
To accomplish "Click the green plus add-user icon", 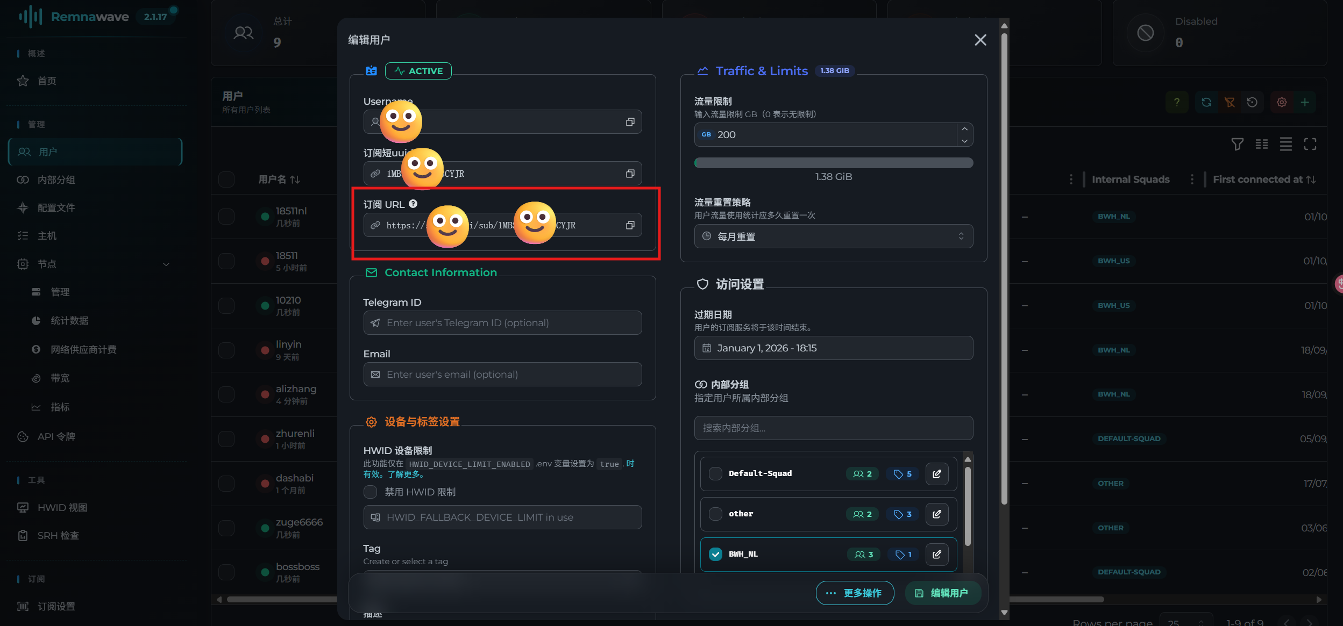I will pyautogui.click(x=1305, y=102).
